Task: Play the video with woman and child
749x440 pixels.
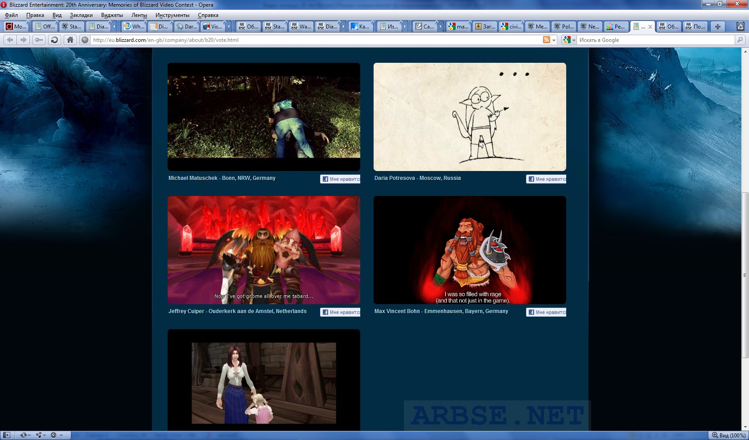Action: pos(264,380)
